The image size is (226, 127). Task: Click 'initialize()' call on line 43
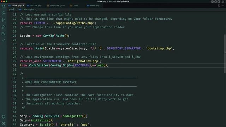tap(41, 120)
